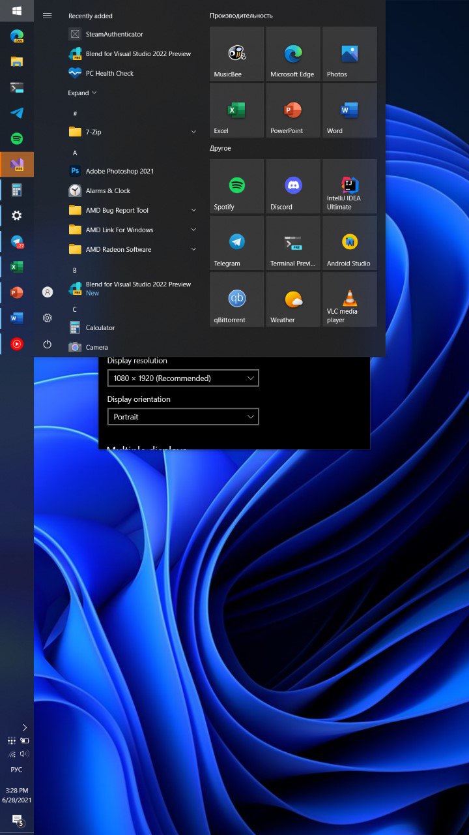Open Settings from the Start menu sidebar
Image resolution: width=469 pixels, height=835 pixels.
47,318
